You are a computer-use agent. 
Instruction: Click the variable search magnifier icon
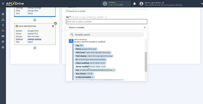click(72, 35)
